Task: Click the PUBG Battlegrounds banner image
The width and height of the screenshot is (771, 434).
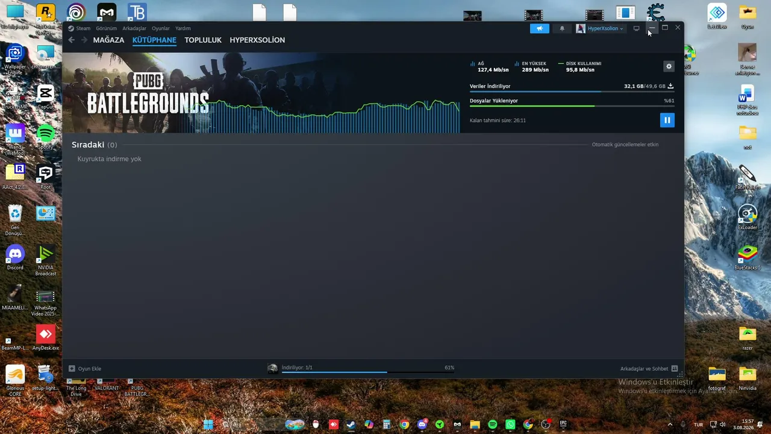Action: coord(261,93)
